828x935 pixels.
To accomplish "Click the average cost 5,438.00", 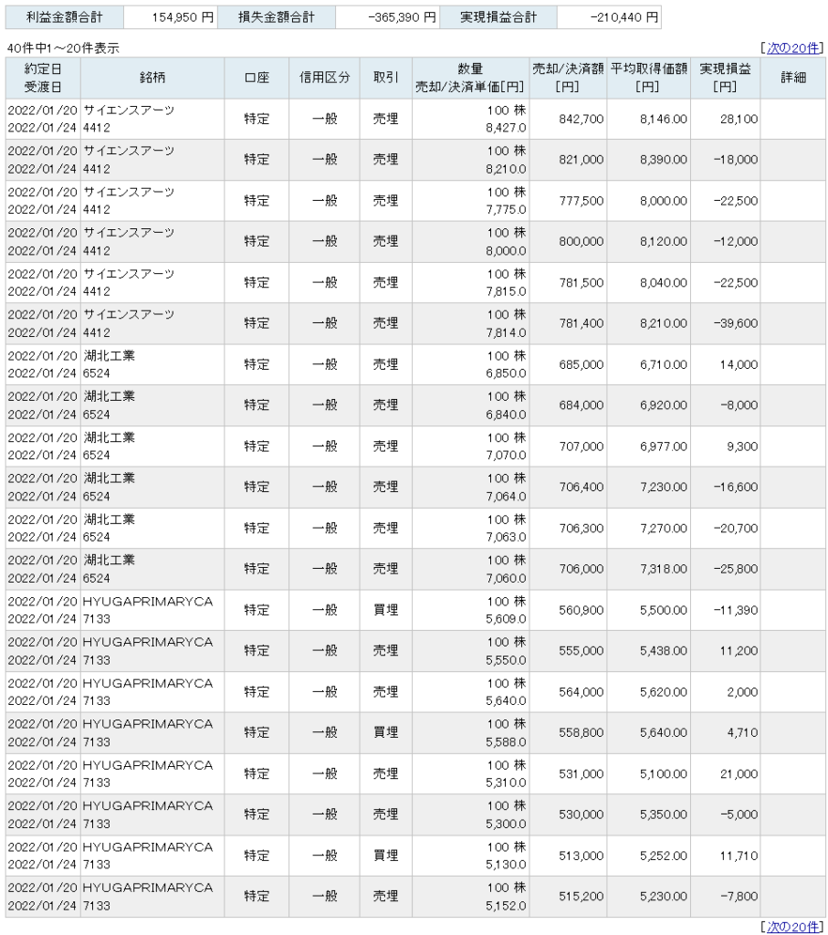I will (664, 650).
